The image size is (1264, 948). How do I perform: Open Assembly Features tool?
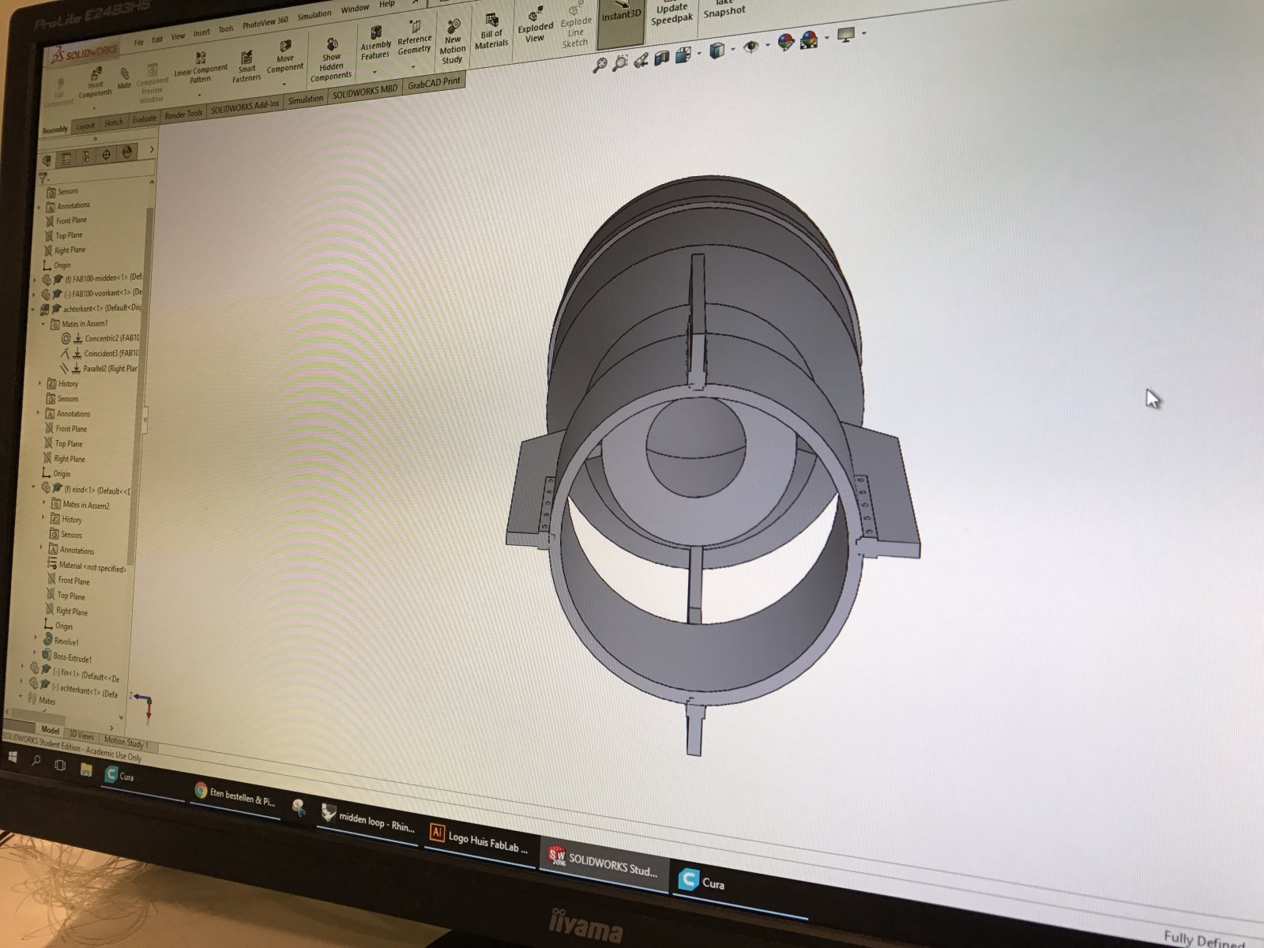click(376, 44)
